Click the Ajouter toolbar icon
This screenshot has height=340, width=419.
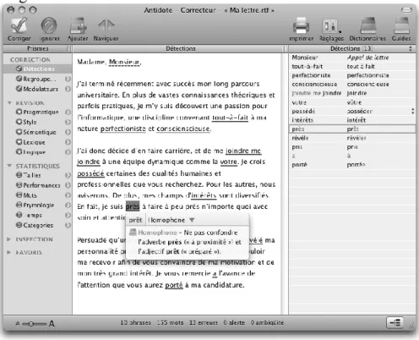tap(78, 25)
